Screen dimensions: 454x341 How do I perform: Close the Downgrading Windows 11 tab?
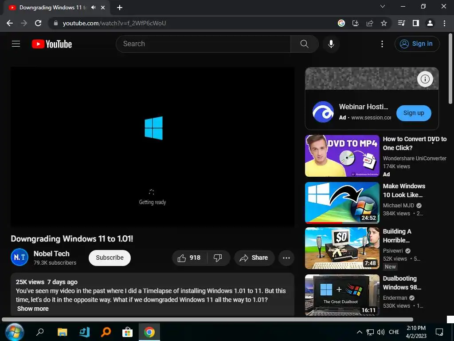point(103,8)
